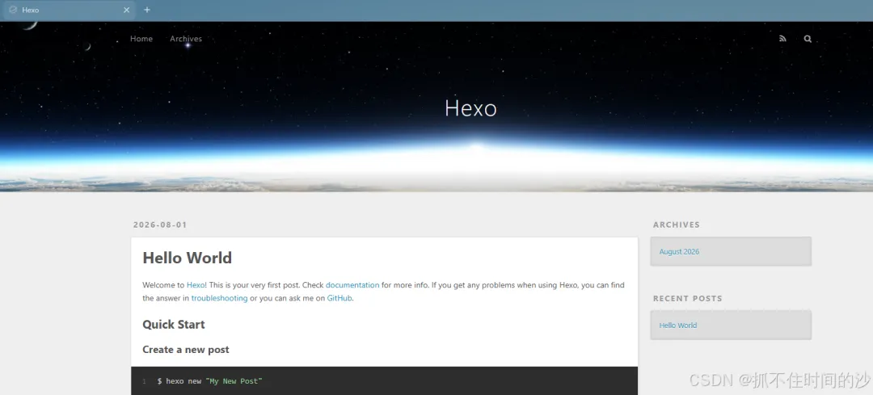Click the Create a new post heading
Viewport: 873px width, 395px height.
point(186,350)
